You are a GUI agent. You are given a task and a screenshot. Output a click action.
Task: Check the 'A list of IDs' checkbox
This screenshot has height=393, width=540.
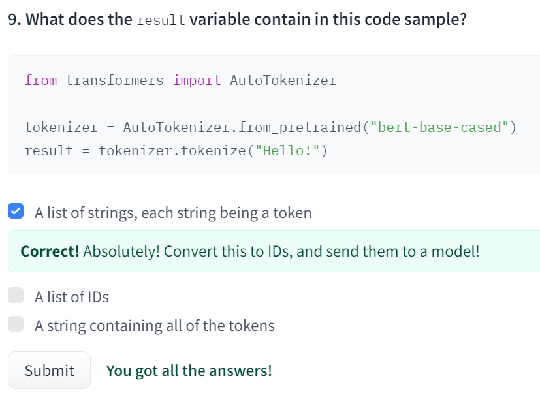coord(16,296)
